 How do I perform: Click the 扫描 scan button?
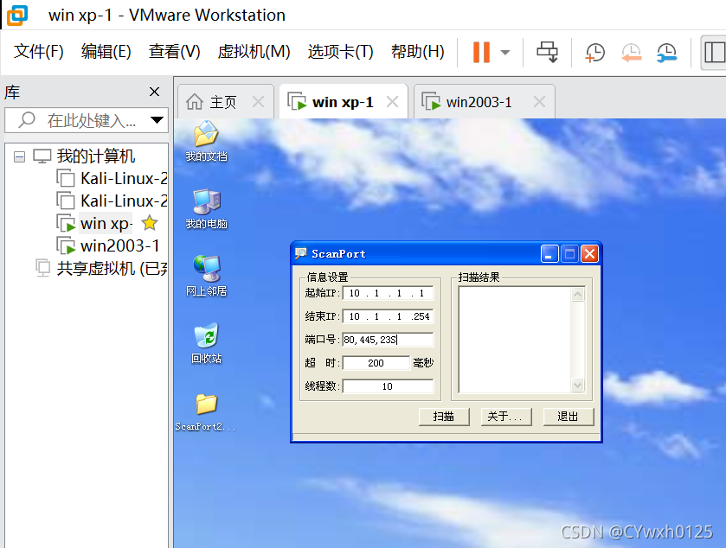click(444, 417)
